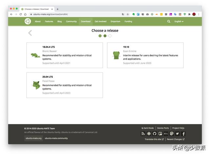Open the shield extension icon in toolbar
Image resolution: width=210 pixels, height=155 pixels.
185,14
